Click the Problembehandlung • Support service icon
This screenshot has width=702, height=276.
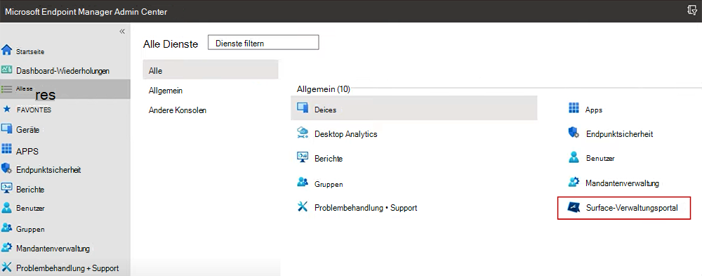(303, 207)
